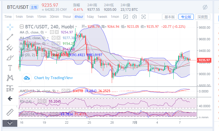Image resolution: width=219 pixels, height=131 pixels.
Task: Select the ruler measure tool
Action: point(10,112)
